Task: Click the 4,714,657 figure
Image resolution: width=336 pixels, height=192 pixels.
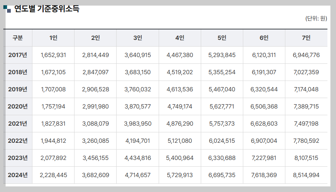Action: click(138, 175)
